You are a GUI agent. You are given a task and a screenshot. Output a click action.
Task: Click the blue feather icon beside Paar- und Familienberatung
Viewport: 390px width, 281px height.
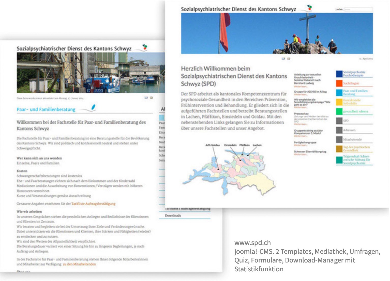93,108
